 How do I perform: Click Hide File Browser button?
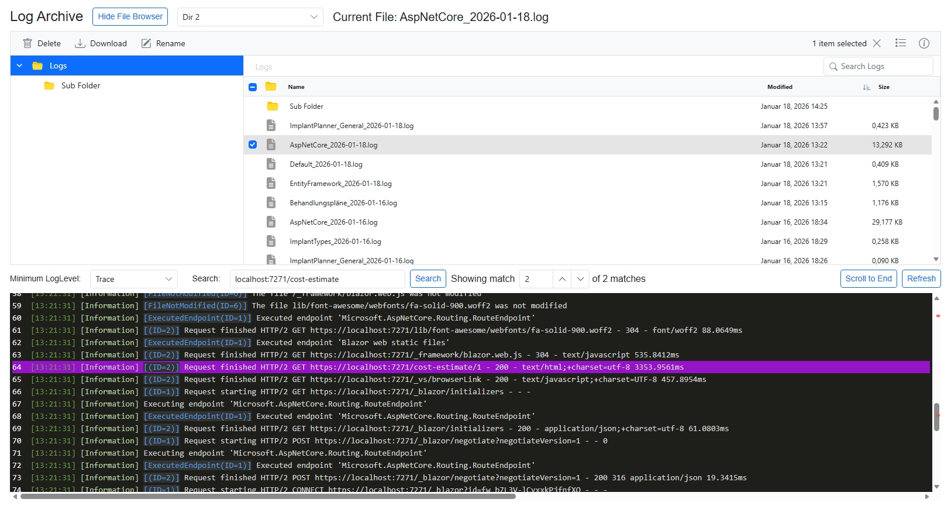[130, 16]
